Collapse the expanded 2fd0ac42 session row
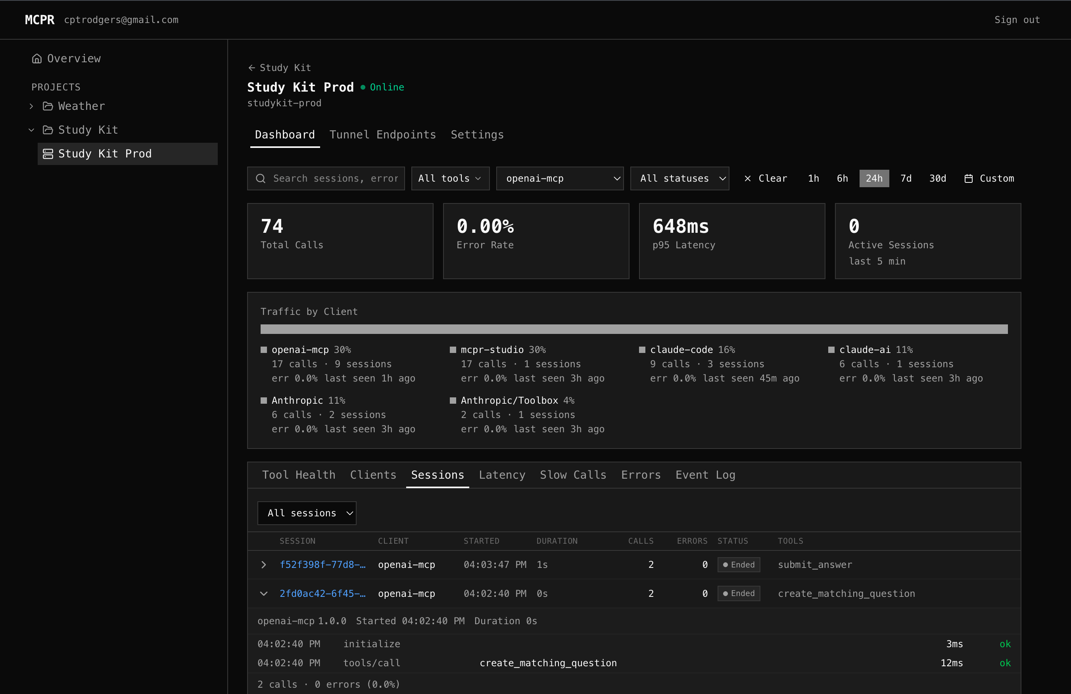This screenshot has height=694, width=1071. click(264, 593)
